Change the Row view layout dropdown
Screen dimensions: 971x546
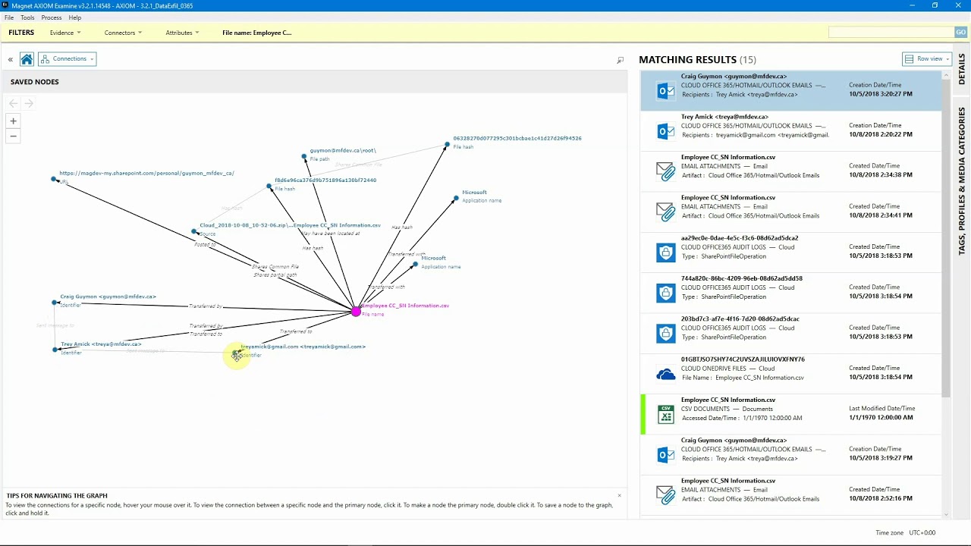(x=927, y=59)
